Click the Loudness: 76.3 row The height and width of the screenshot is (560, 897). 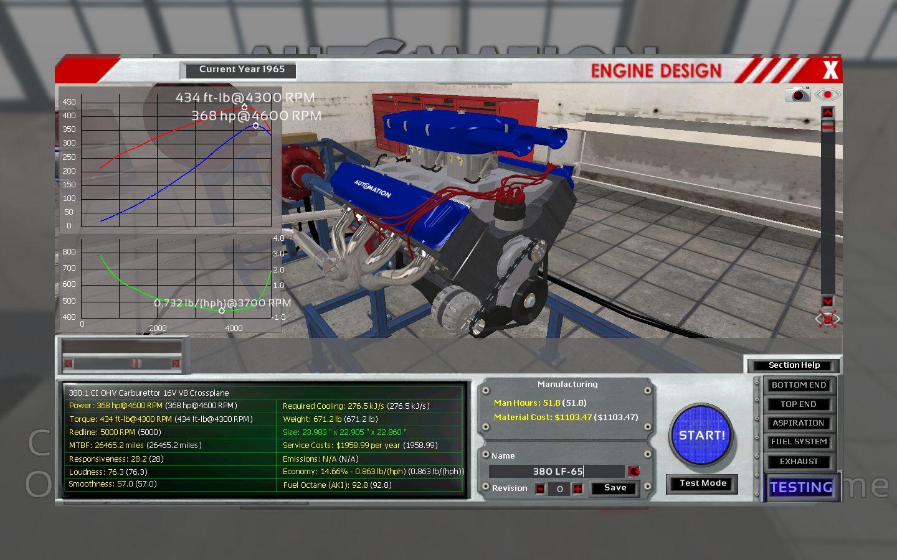170,472
